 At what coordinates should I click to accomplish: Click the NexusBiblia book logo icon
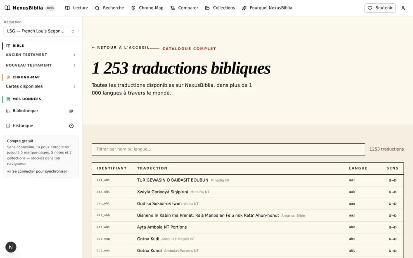pyautogui.click(x=7, y=8)
